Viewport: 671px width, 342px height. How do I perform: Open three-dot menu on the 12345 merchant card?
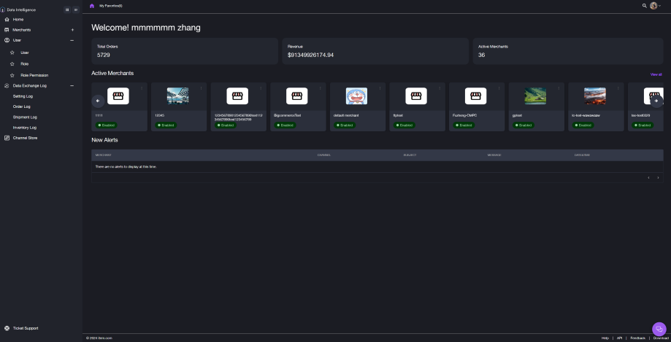click(202, 89)
